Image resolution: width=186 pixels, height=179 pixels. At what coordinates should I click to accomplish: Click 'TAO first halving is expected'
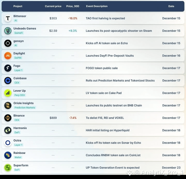click(105, 18)
